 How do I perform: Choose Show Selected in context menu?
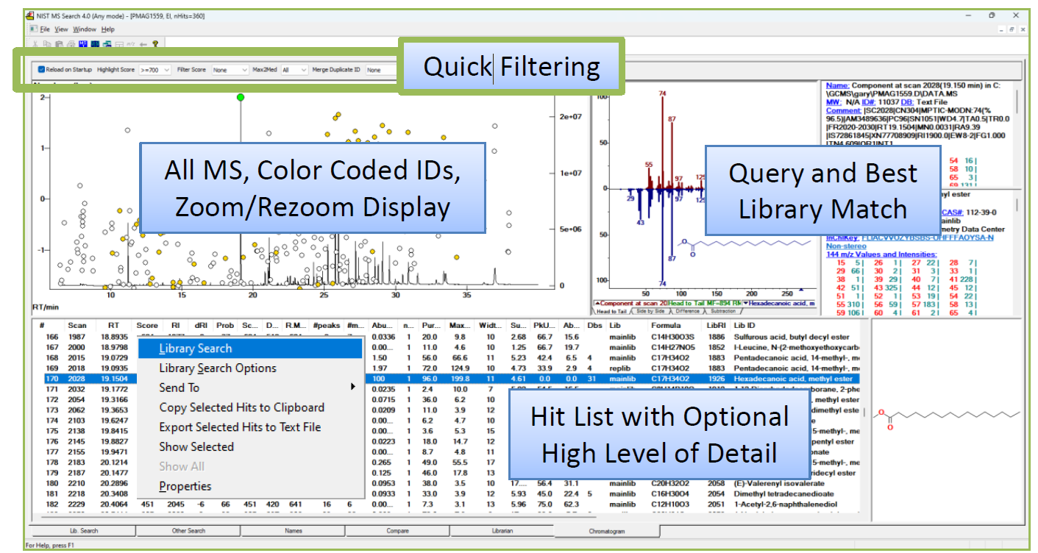tap(250, 447)
